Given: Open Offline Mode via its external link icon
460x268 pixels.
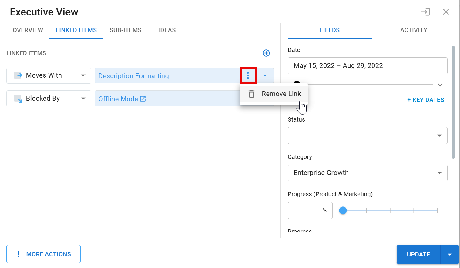Looking at the screenshot, I should coord(143,99).
